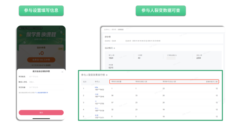Click the green 参与人裂变数据可查 banner
Viewport: 230px width, 129px height.
(x=161, y=11)
